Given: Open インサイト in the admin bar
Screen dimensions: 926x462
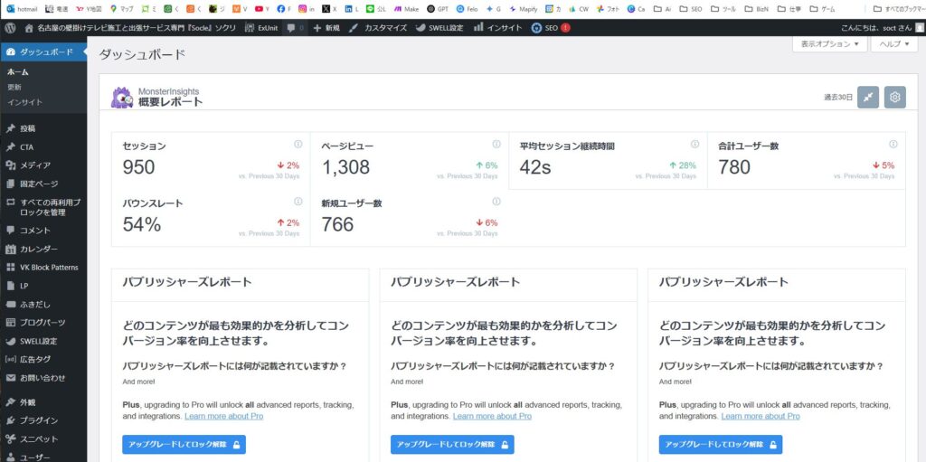Looking at the screenshot, I should (x=498, y=28).
